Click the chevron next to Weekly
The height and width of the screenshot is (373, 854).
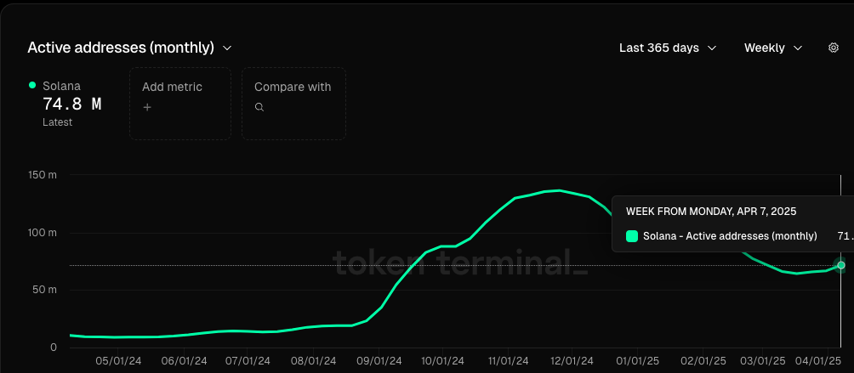[798, 48]
